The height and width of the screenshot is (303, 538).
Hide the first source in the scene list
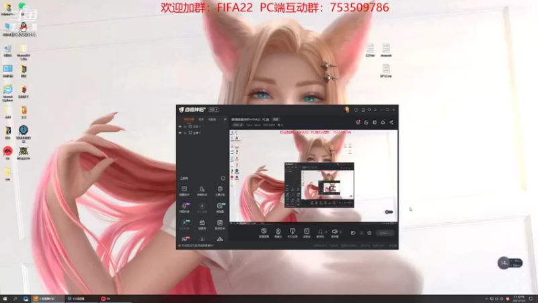point(180,127)
